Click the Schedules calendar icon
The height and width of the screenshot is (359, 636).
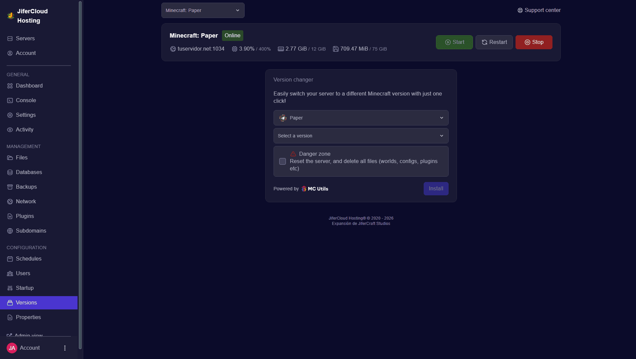click(10, 259)
